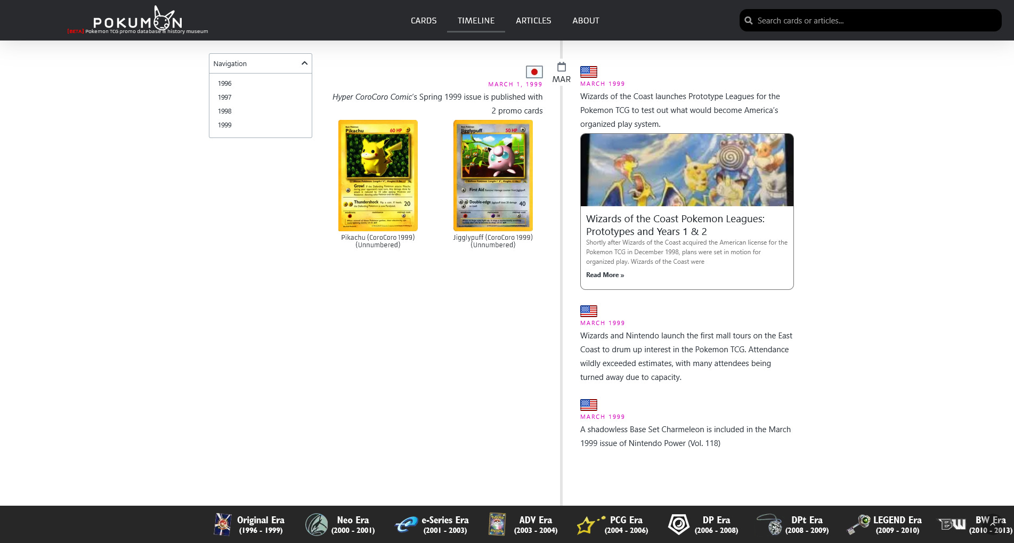
Task: Click the Navigation dropdown header
Action: 260,63
